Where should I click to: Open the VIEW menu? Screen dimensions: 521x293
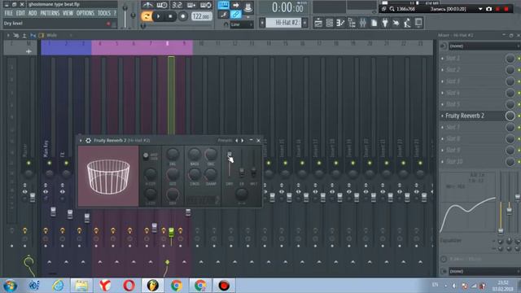68,13
